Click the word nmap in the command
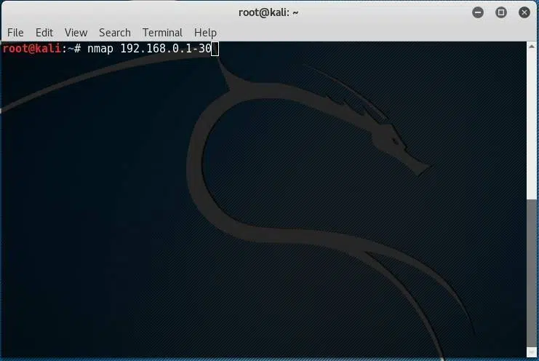Screen dimensions: 539x361 (99, 49)
